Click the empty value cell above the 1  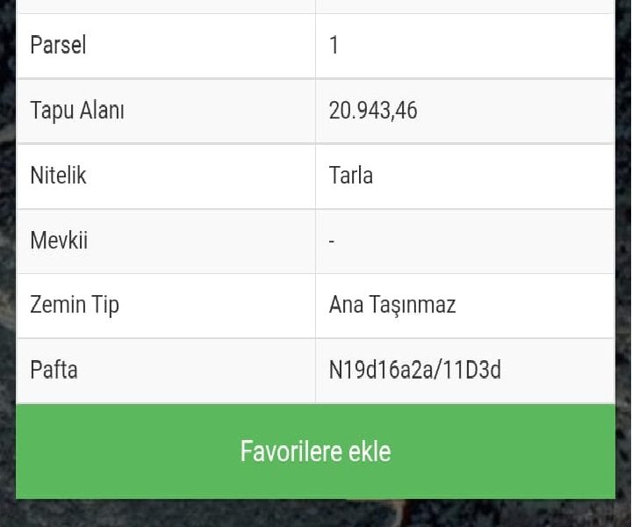point(464,5)
